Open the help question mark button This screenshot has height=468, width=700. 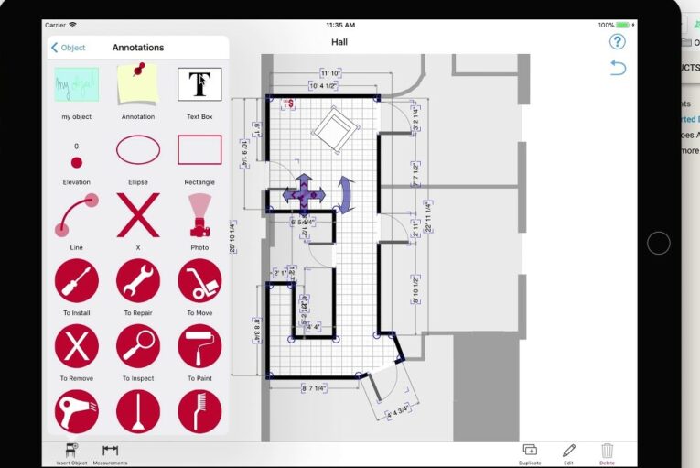click(x=618, y=41)
